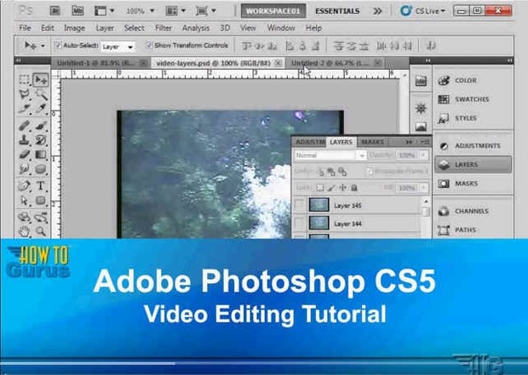Open the Layers panel button in dock
The height and width of the screenshot is (375, 528).
click(x=473, y=164)
